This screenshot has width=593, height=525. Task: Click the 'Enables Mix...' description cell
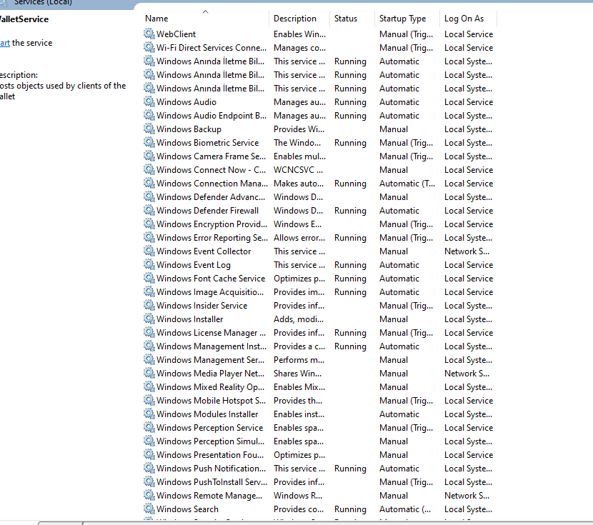click(x=299, y=387)
